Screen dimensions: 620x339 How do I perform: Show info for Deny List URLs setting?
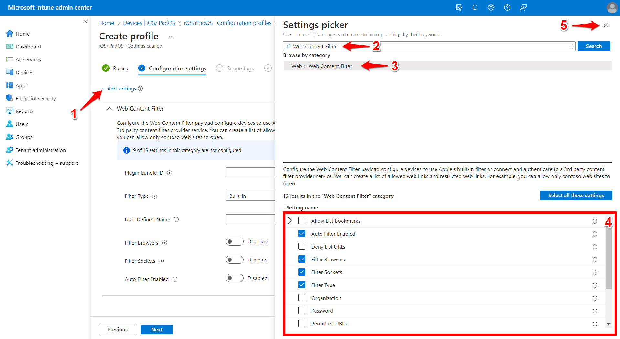coord(595,247)
